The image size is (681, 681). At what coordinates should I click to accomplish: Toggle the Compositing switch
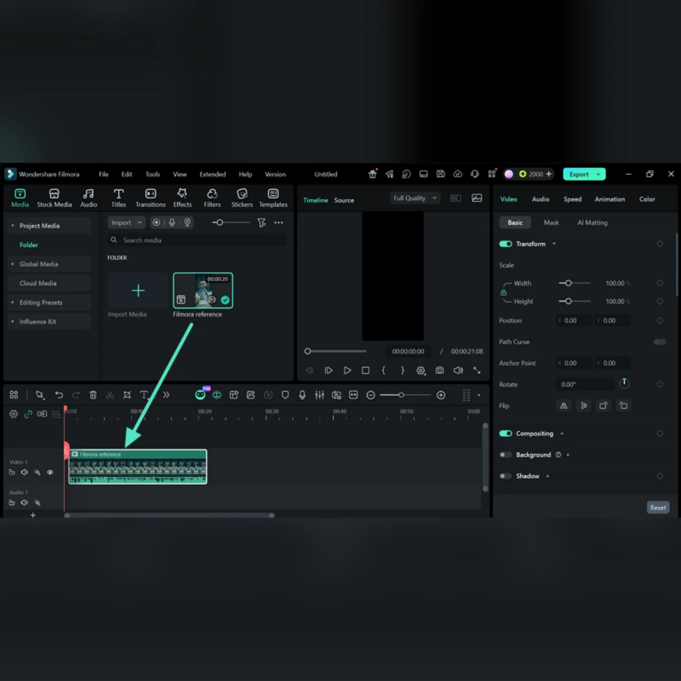pos(506,433)
